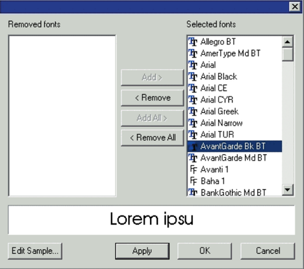
Task: Select Arial Narrow font entry
Action: pos(235,123)
